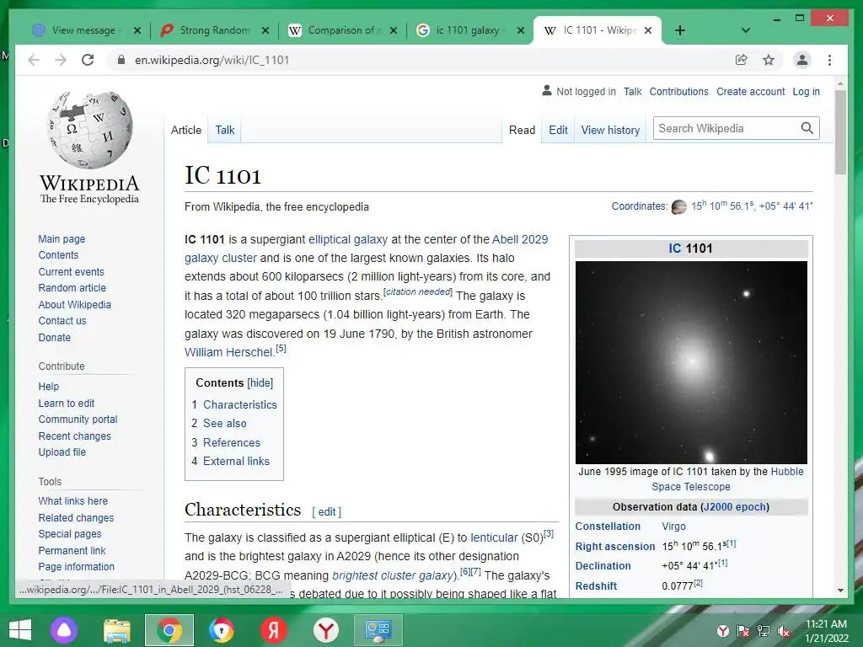
Task: Open the View history tab
Action: [x=610, y=130]
